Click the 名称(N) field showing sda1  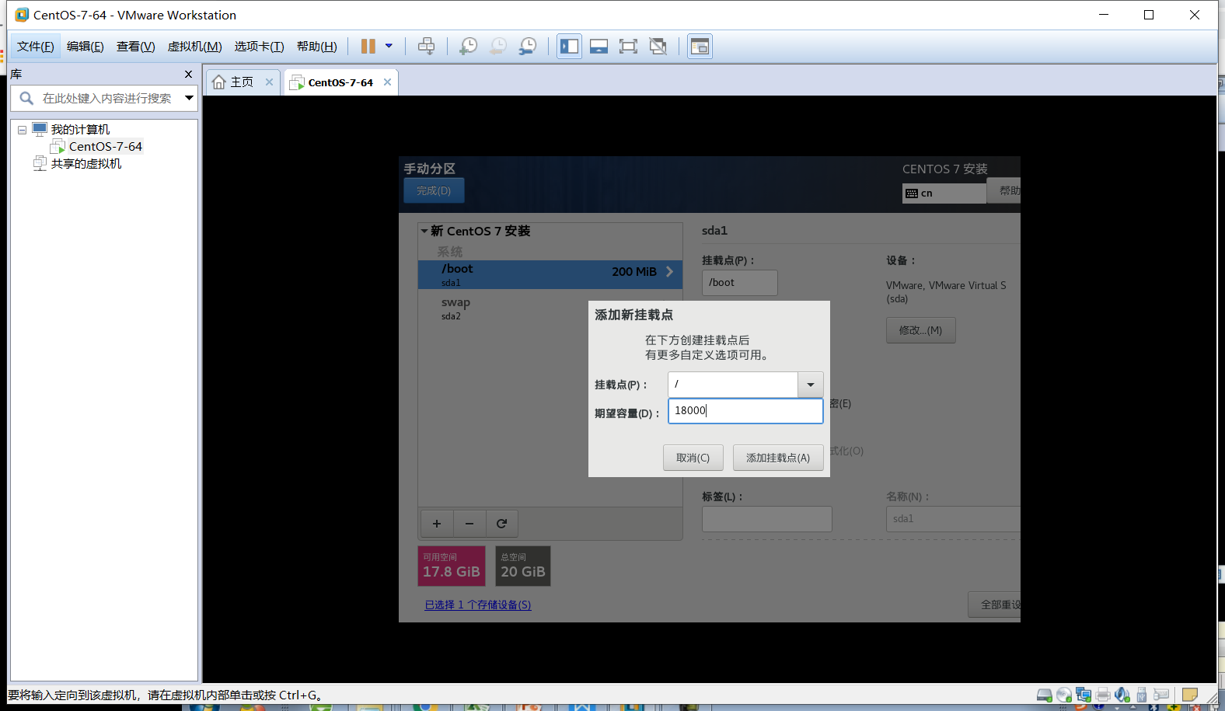coord(953,519)
